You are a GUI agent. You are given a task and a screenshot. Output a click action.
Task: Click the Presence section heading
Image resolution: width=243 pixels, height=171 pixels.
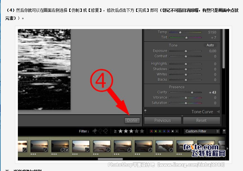click(177, 87)
